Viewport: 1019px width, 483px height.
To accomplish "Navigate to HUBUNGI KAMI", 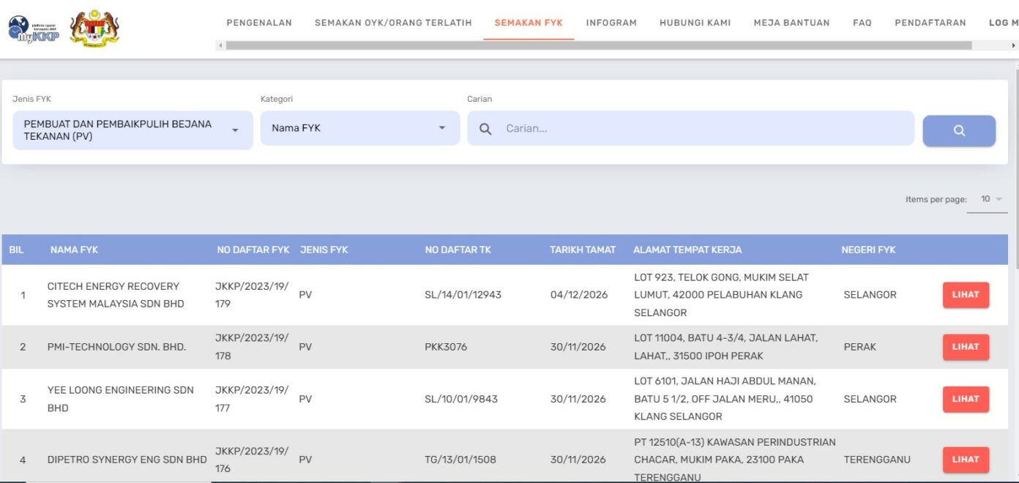I will click(694, 23).
